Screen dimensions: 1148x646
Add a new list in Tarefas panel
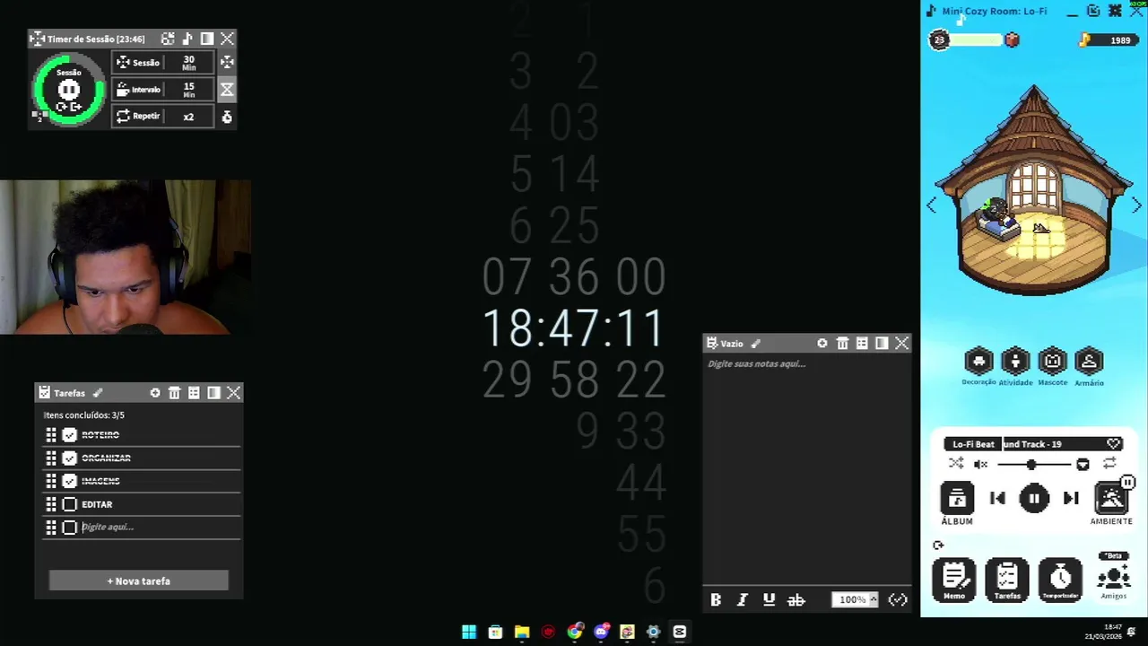[155, 393]
